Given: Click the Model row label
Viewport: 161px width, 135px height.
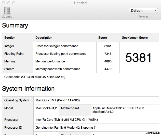Looking at the screenshot, I should coord(9,108).
